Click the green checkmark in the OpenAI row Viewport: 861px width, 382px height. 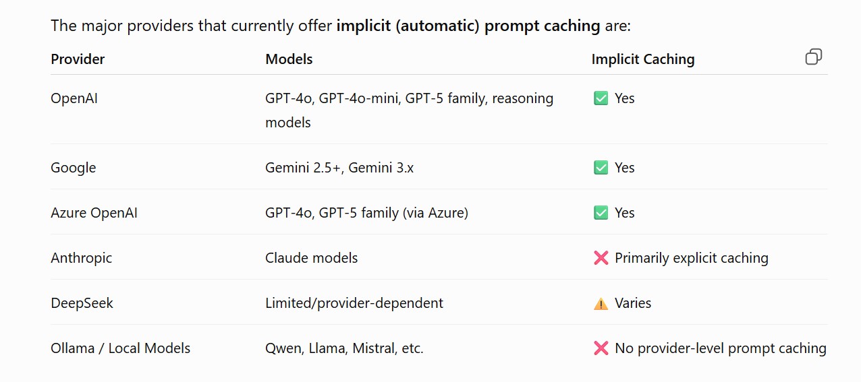[601, 98]
